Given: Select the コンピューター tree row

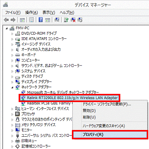Looking at the screenshot, I should (31, 60).
